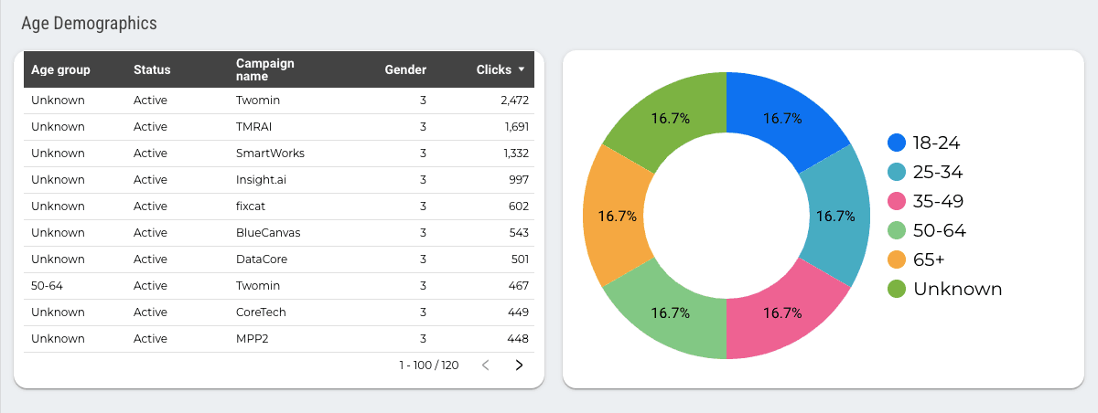
Task: Click the Active status in MPP2 row
Action: [150, 338]
